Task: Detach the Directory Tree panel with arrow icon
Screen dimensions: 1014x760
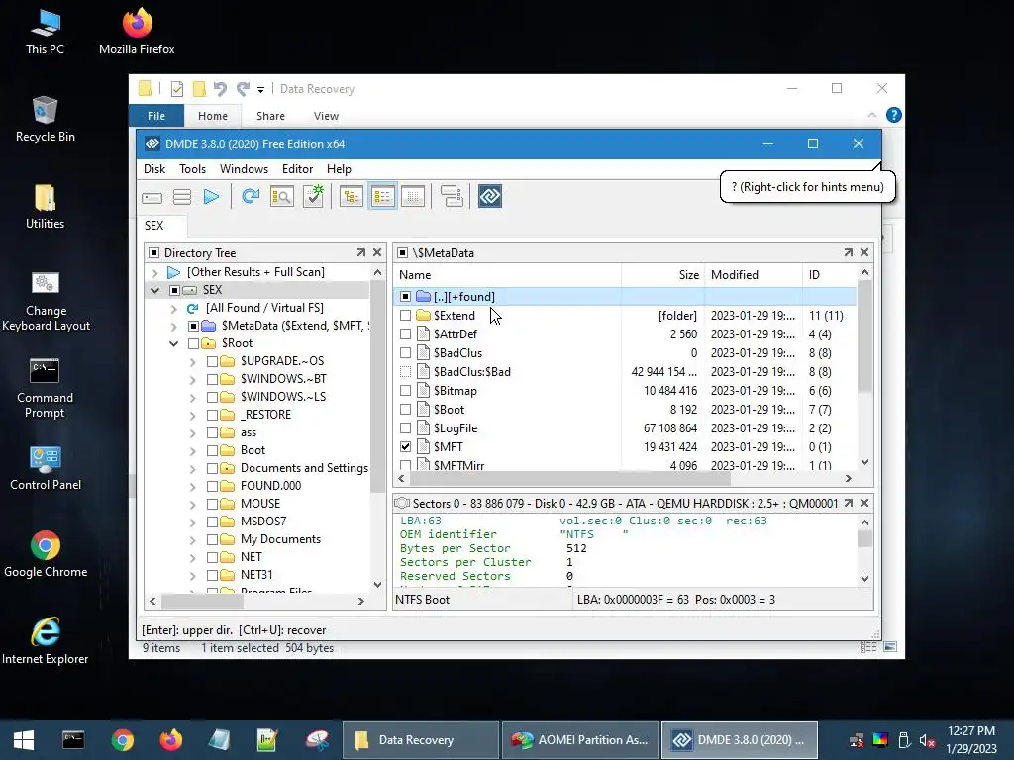Action: 360,252
